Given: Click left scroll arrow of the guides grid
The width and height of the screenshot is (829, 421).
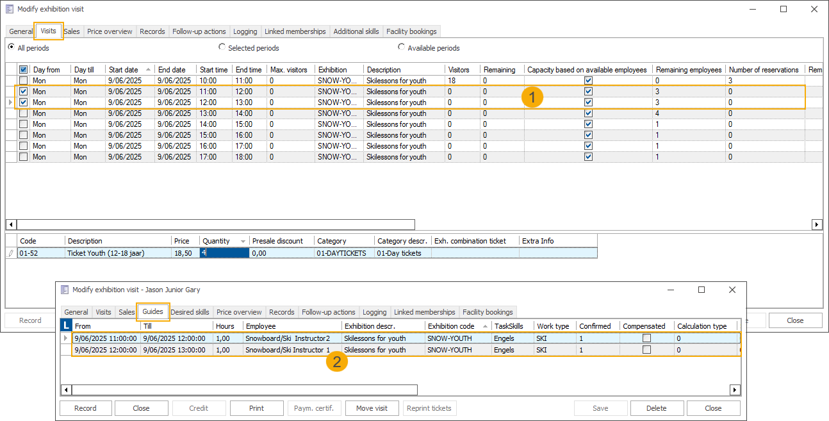Looking at the screenshot, I should tap(66, 390).
